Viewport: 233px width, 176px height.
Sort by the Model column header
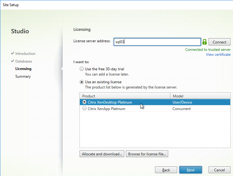(x=200, y=96)
